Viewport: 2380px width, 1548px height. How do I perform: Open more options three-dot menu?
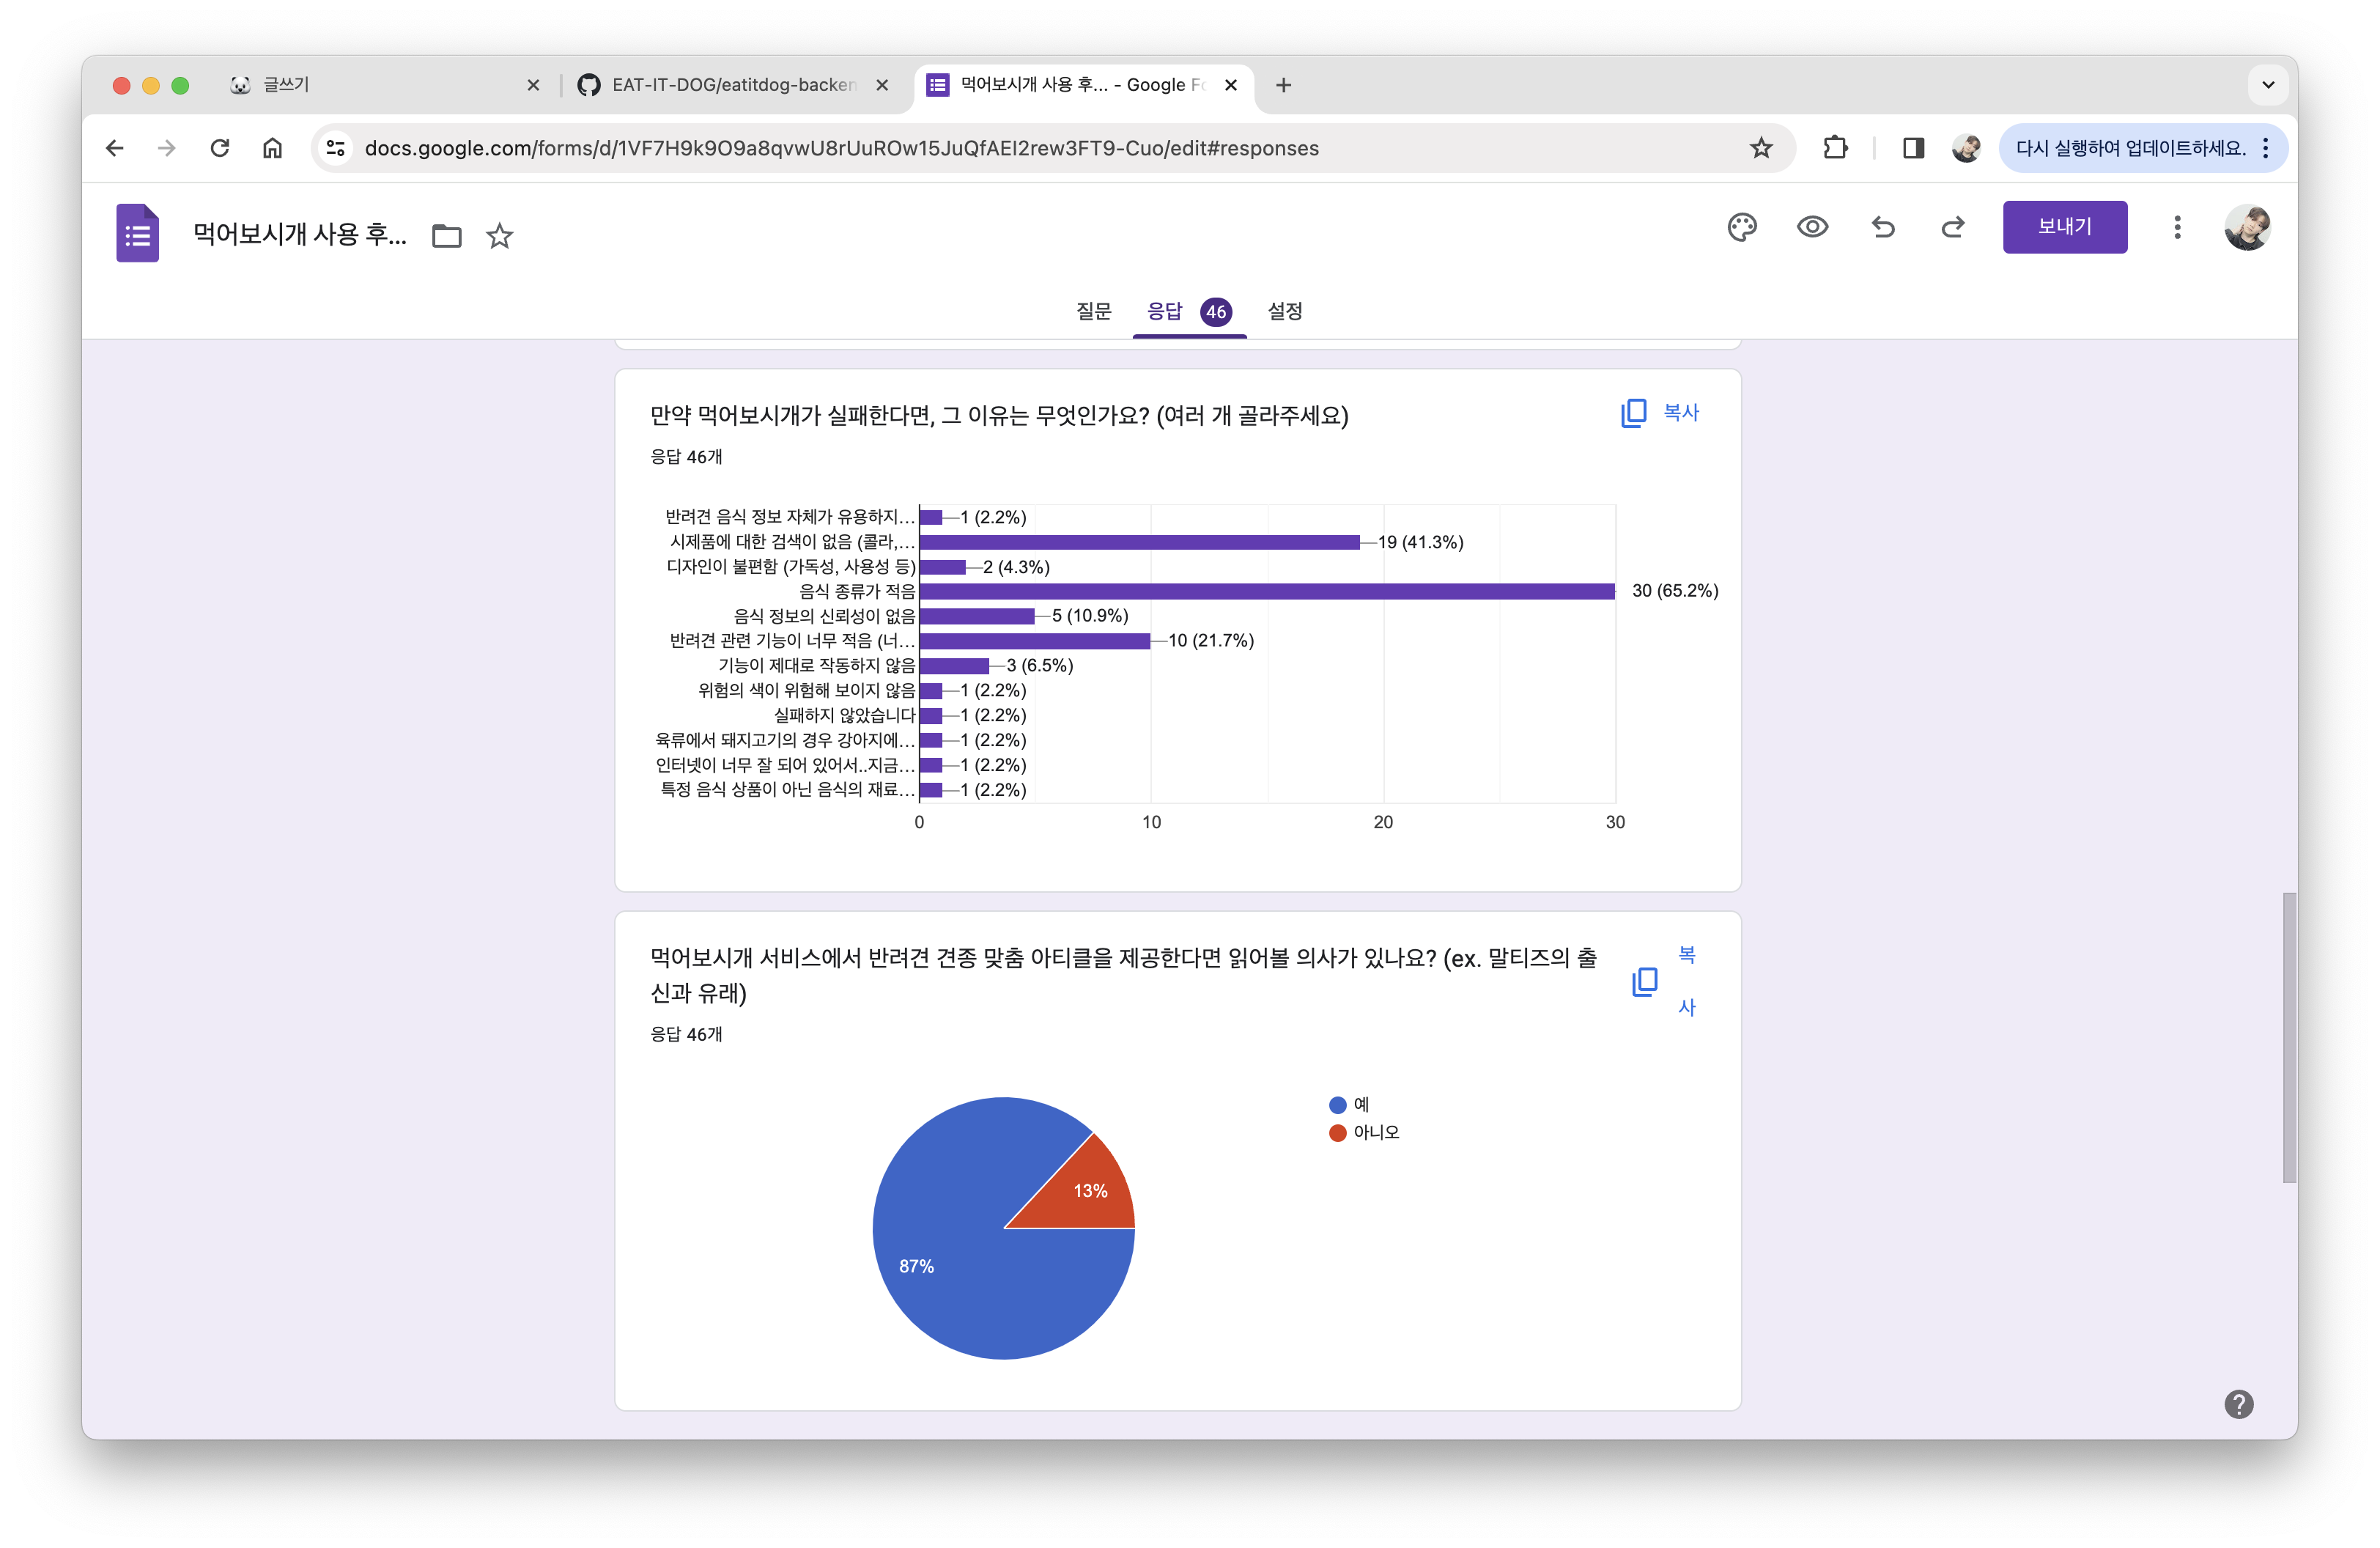pyautogui.click(x=2177, y=227)
